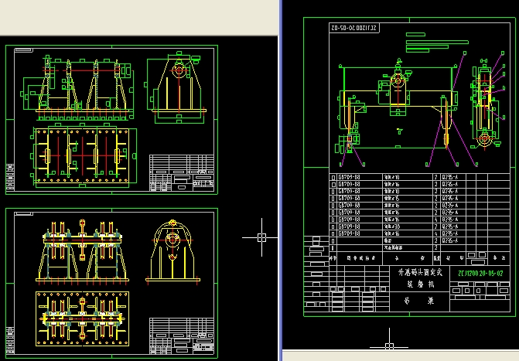Select the beam assembly front view in the right sheet

pyautogui.click(x=399, y=113)
